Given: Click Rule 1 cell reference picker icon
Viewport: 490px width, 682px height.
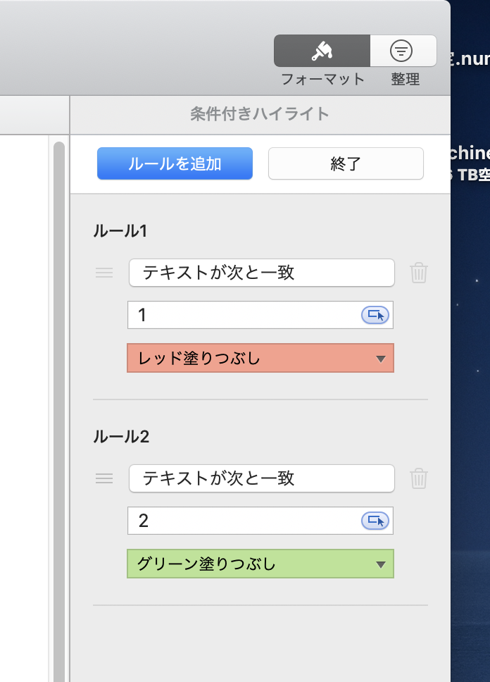Looking at the screenshot, I should pyautogui.click(x=375, y=315).
